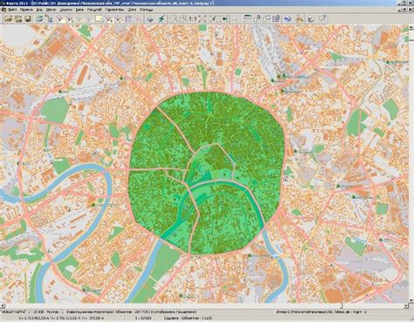Click the blue tree structure icon
414x322 pixels.
coord(49,19)
